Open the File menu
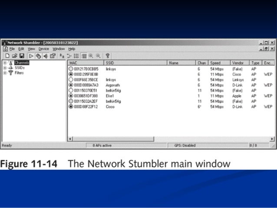The height and width of the screenshot is (208, 277). (x=12, y=49)
